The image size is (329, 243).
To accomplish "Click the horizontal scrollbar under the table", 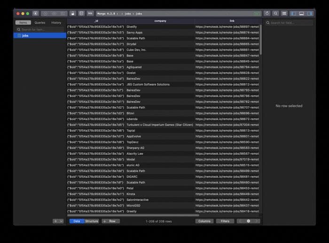I will click(x=133, y=215).
